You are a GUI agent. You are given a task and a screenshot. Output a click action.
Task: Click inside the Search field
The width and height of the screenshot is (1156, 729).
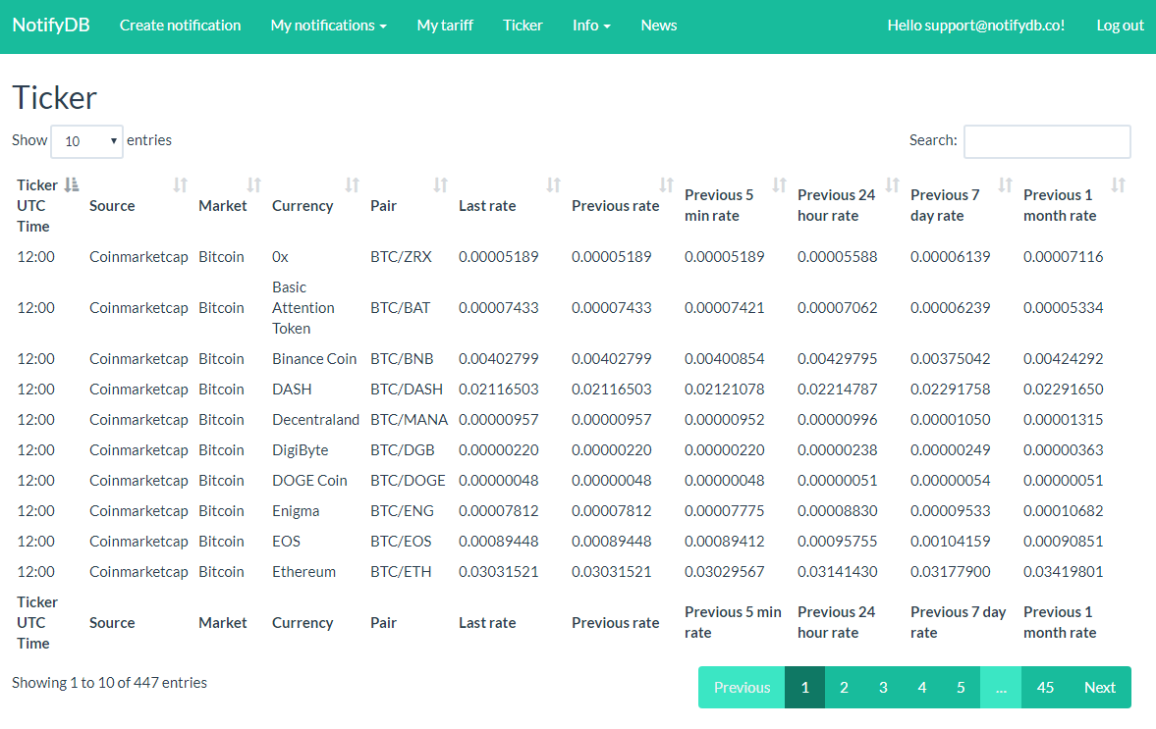[x=1046, y=141]
